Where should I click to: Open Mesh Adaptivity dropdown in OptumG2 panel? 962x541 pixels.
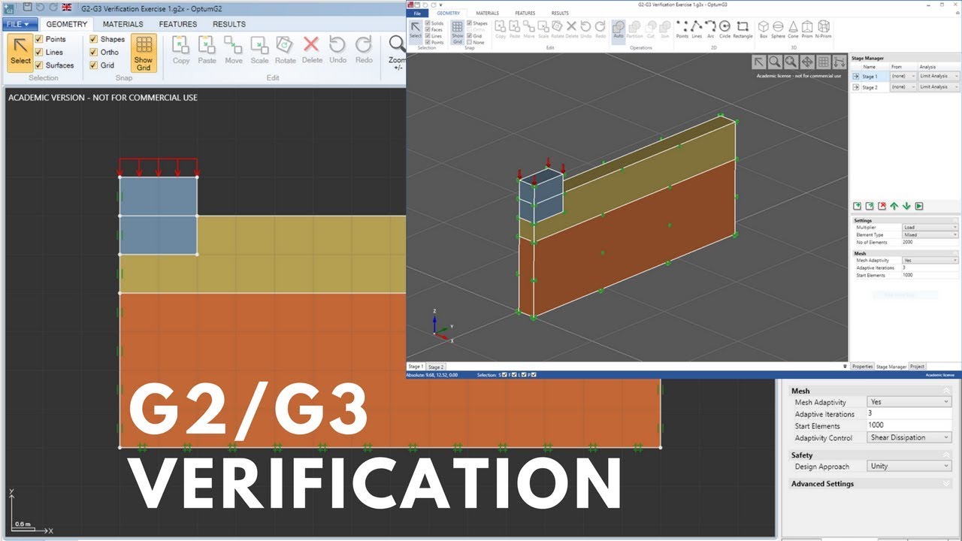[x=909, y=402]
